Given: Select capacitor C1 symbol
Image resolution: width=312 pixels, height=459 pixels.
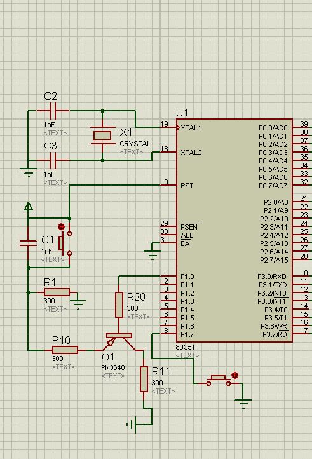Looking at the screenshot, I should [x=28, y=243].
